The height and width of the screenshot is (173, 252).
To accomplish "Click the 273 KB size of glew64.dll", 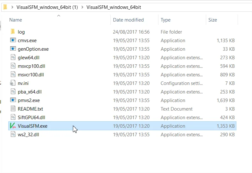I will click(227, 58).
